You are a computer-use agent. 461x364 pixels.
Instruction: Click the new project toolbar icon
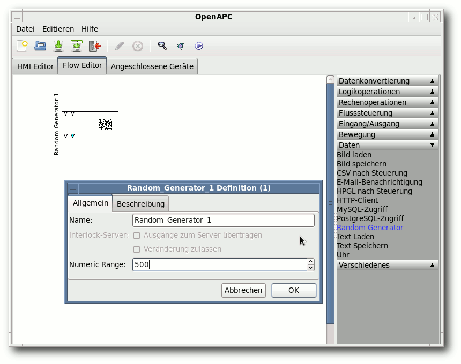21,46
